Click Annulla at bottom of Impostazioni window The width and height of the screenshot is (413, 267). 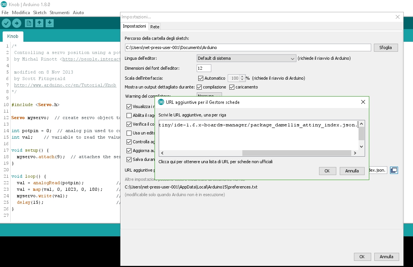point(387,257)
